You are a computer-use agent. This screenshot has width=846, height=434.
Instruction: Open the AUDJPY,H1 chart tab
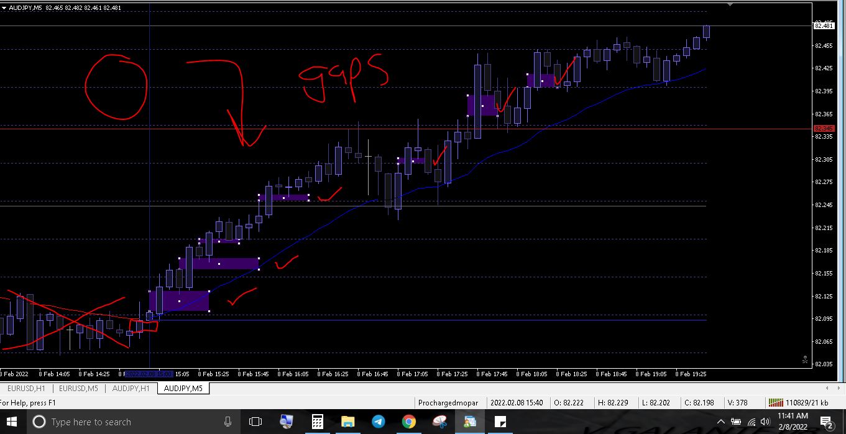point(131,389)
